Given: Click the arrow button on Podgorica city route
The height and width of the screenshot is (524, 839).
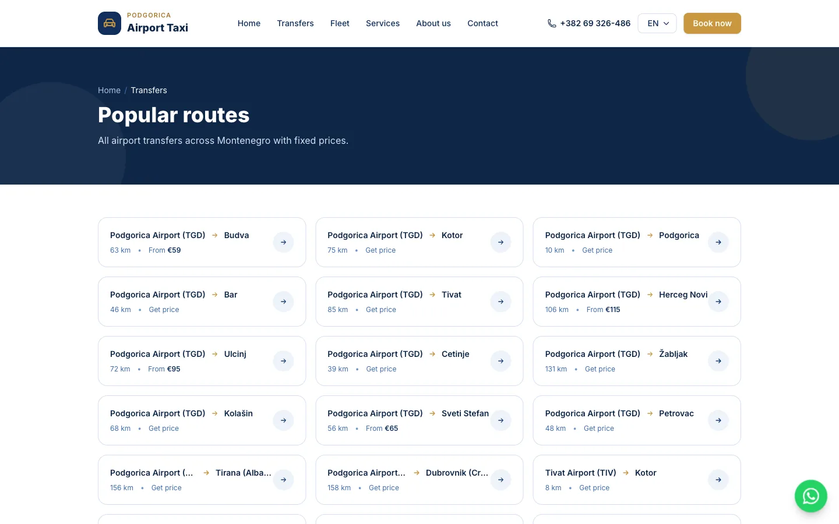Looking at the screenshot, I should (718, 242).
